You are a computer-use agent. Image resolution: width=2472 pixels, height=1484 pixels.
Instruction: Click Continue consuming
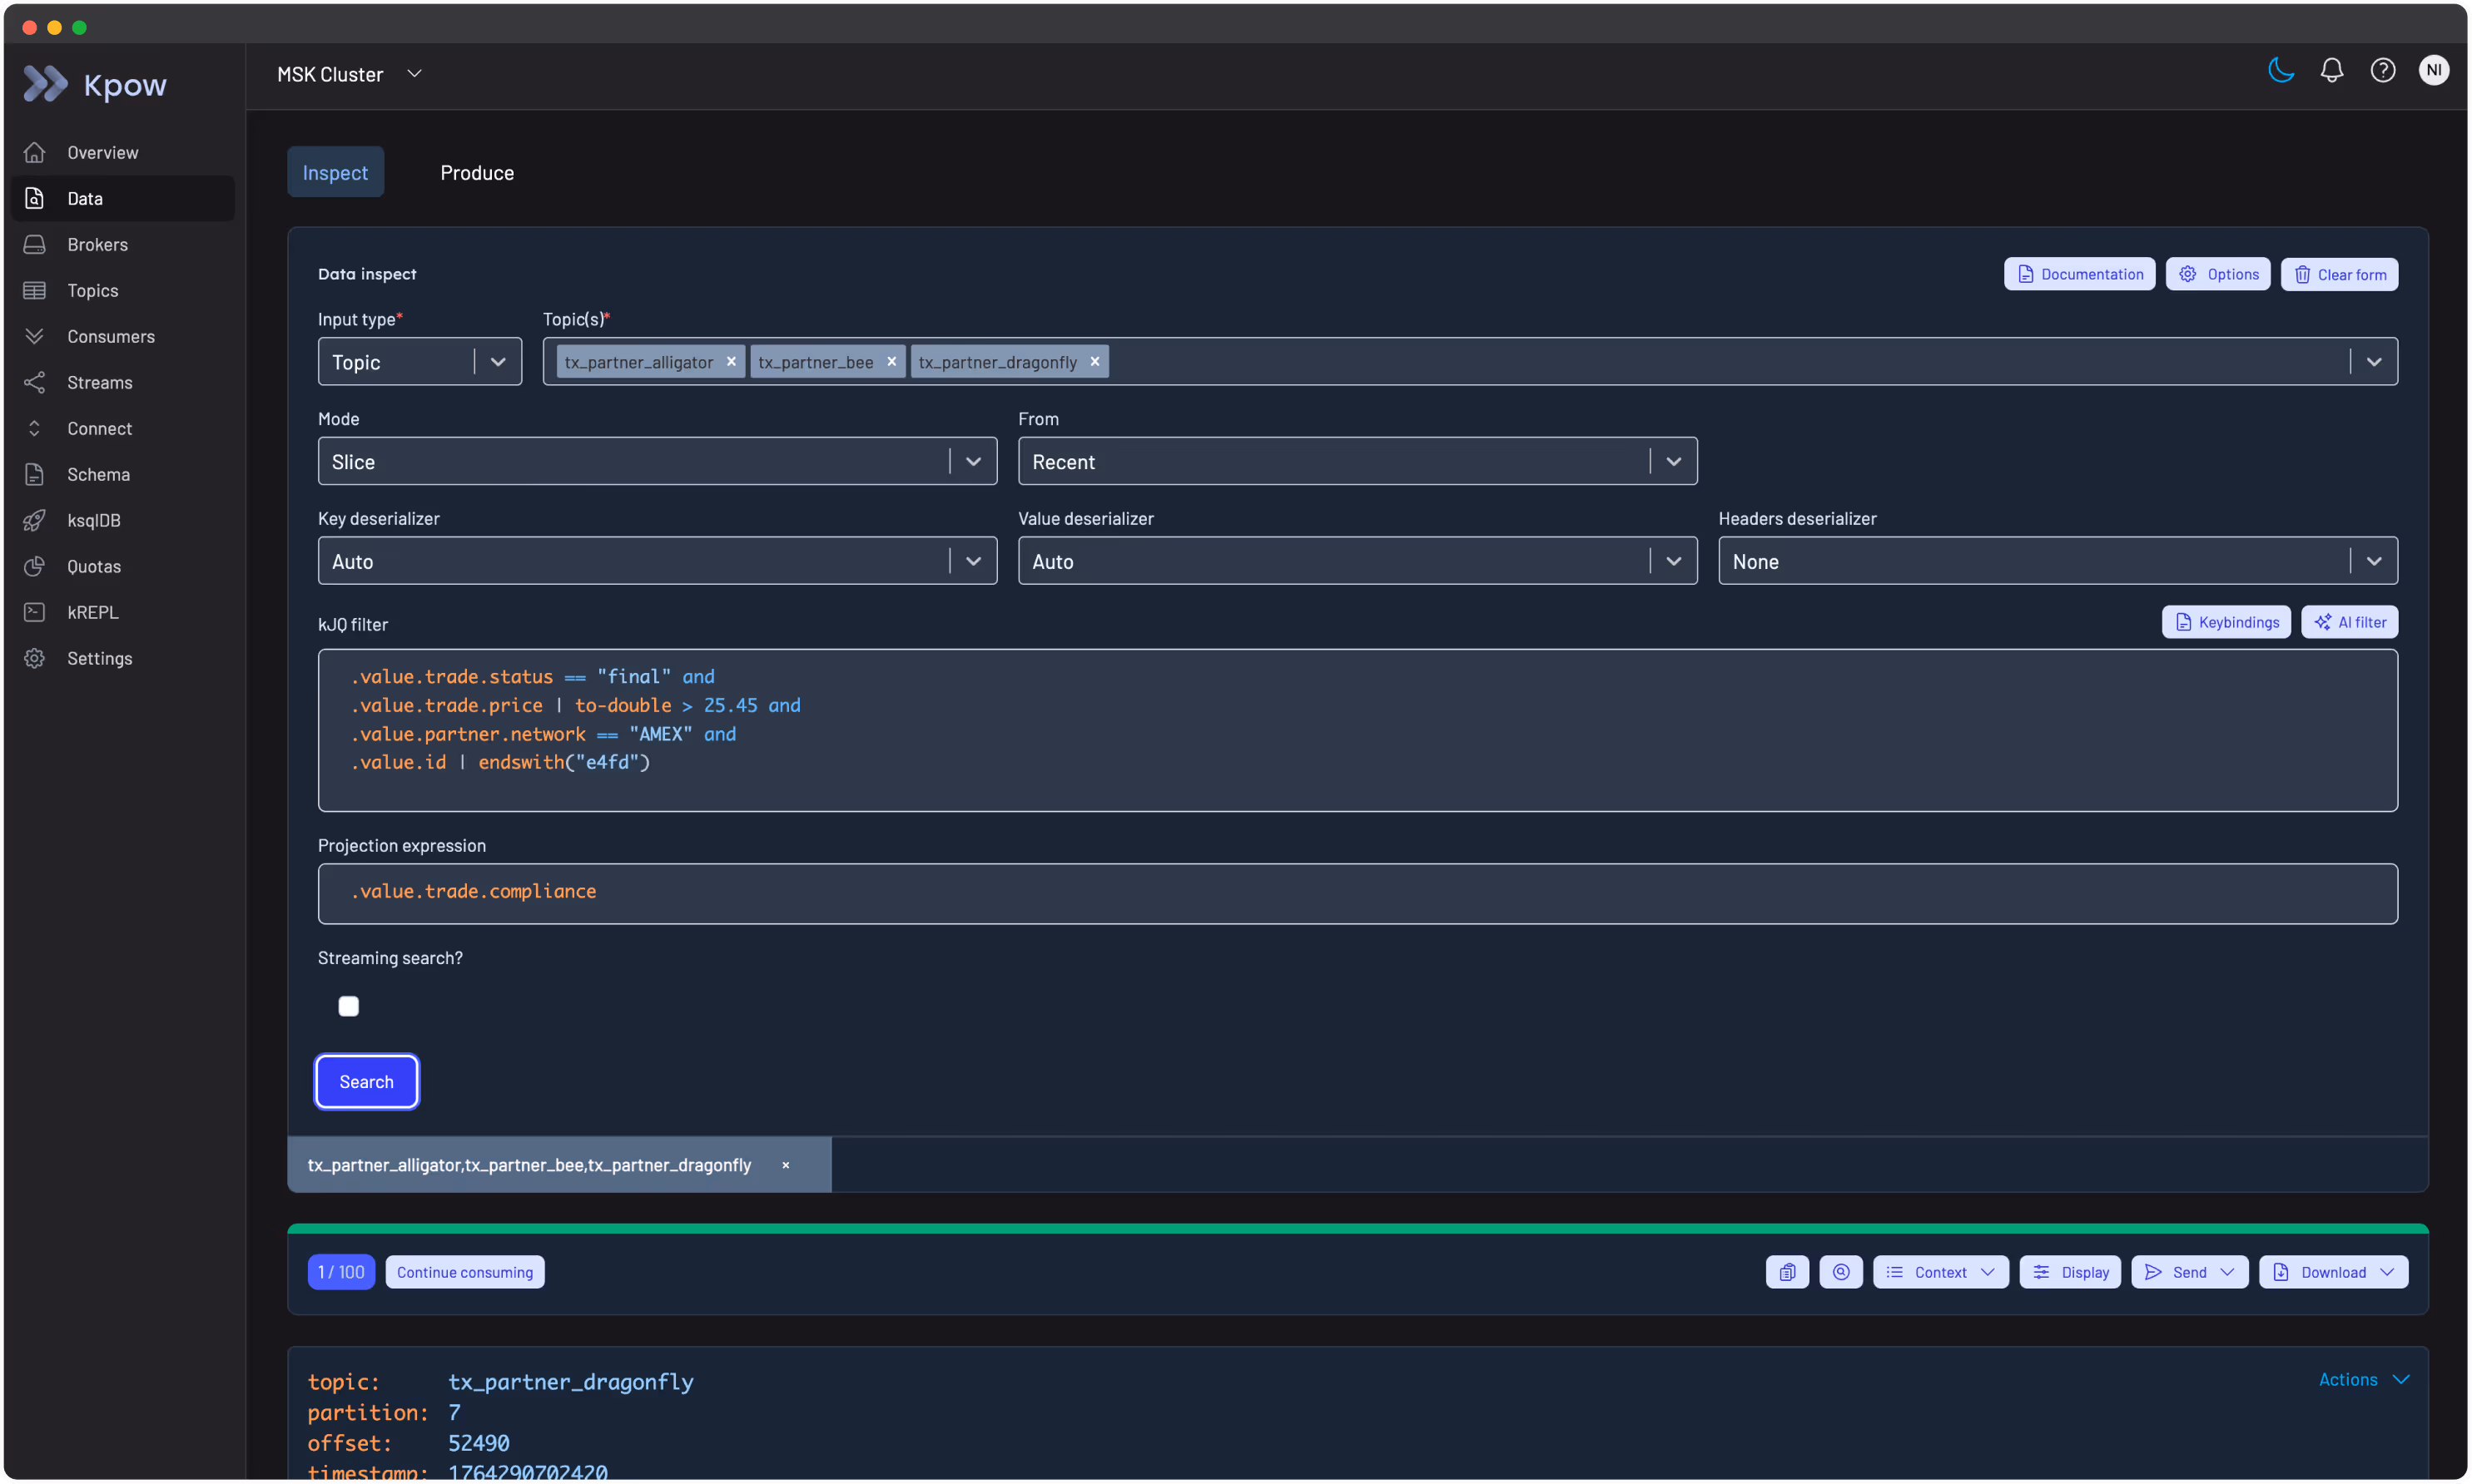tap(464, 1271)
